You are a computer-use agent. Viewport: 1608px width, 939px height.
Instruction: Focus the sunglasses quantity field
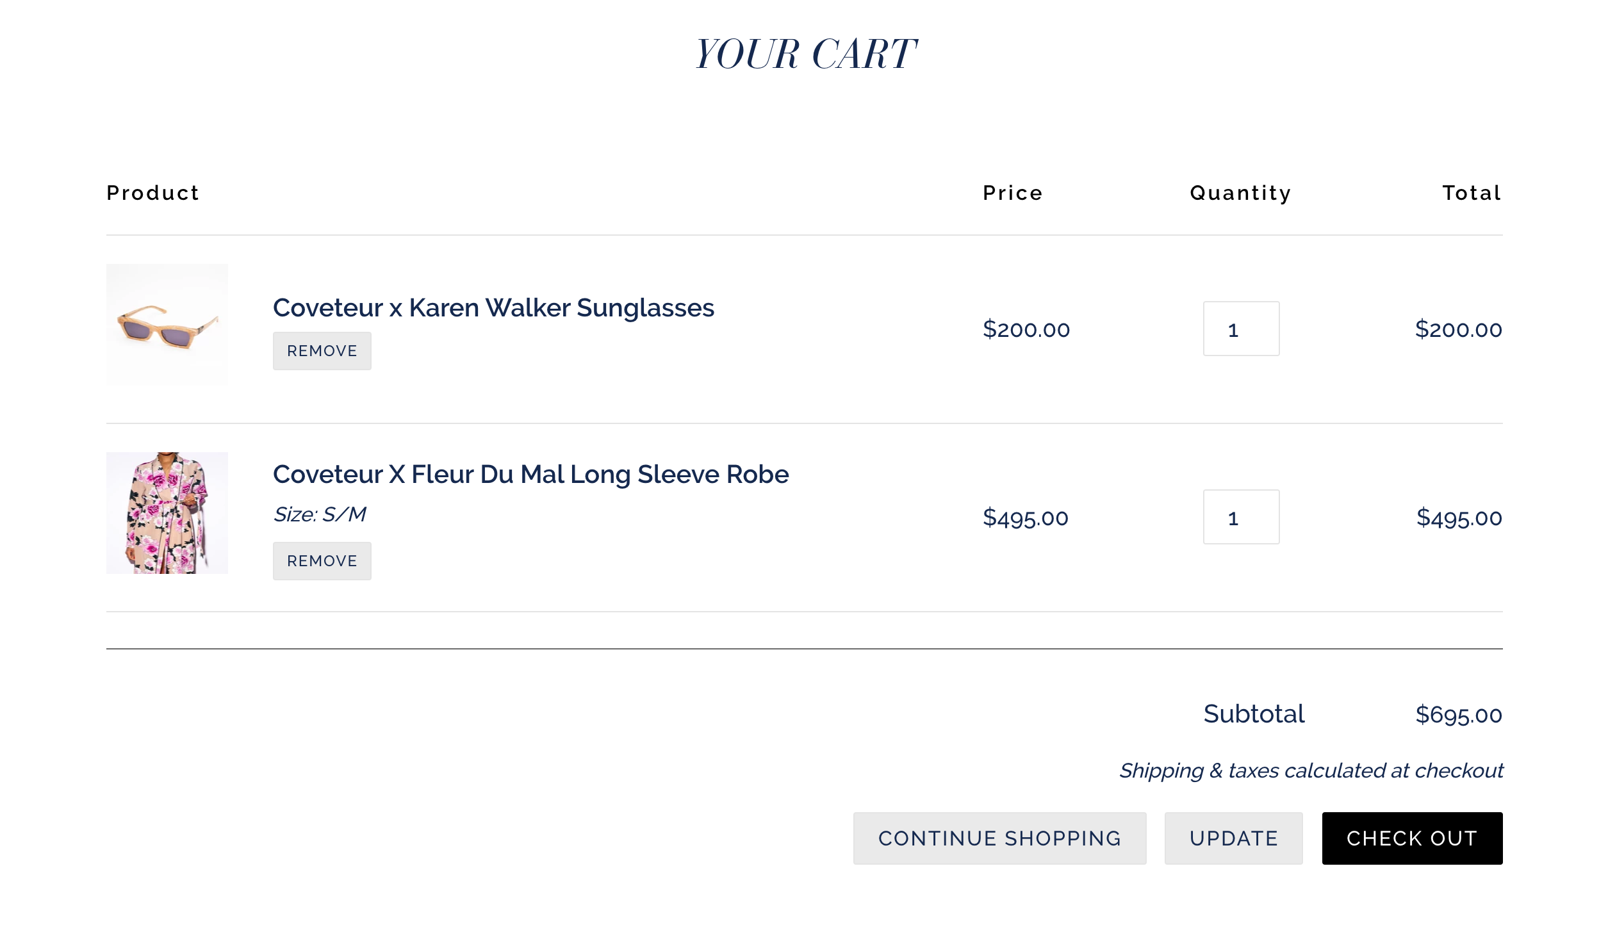click(1241, 329)
